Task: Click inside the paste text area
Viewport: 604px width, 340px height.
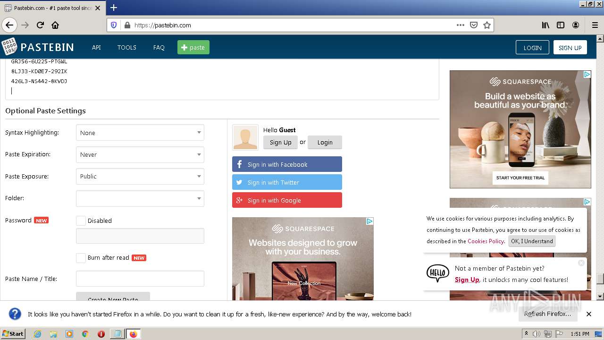Action: (222, 79)
